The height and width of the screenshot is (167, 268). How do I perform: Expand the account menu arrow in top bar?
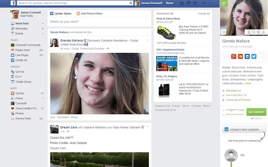pos(210,3)
